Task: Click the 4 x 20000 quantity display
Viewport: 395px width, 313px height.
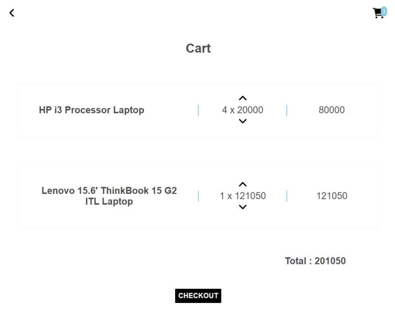Action: (x=243, y=110)
